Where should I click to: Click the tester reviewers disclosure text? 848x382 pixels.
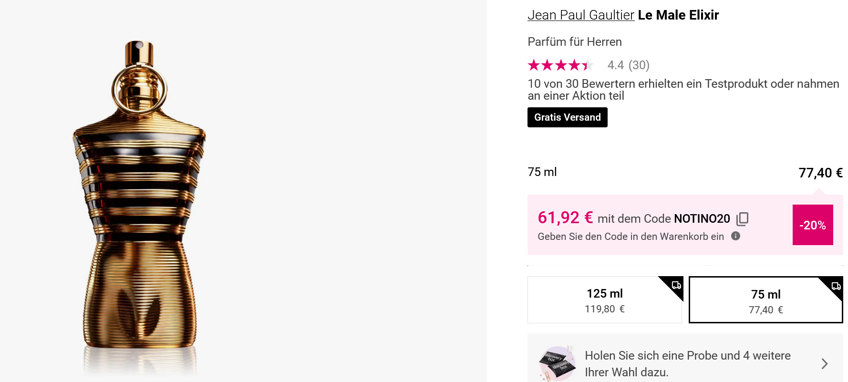[x=683, y=90]
